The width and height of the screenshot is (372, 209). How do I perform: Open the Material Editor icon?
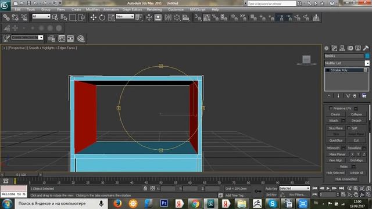click(x=81, y=38)
